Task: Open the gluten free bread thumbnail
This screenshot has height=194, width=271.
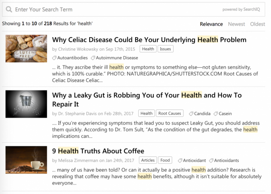Action: [26, 49]
